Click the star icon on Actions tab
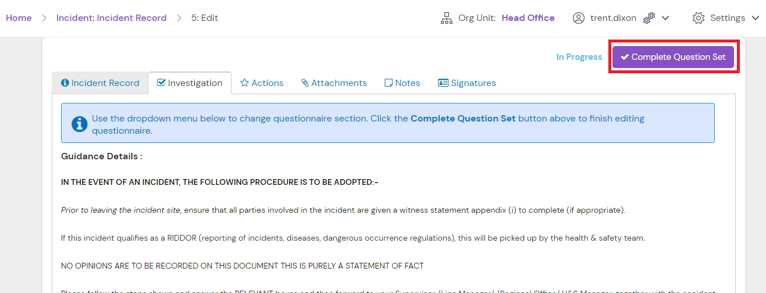The height and width of the screenshot is (293, 766). (x=244, y=83)
